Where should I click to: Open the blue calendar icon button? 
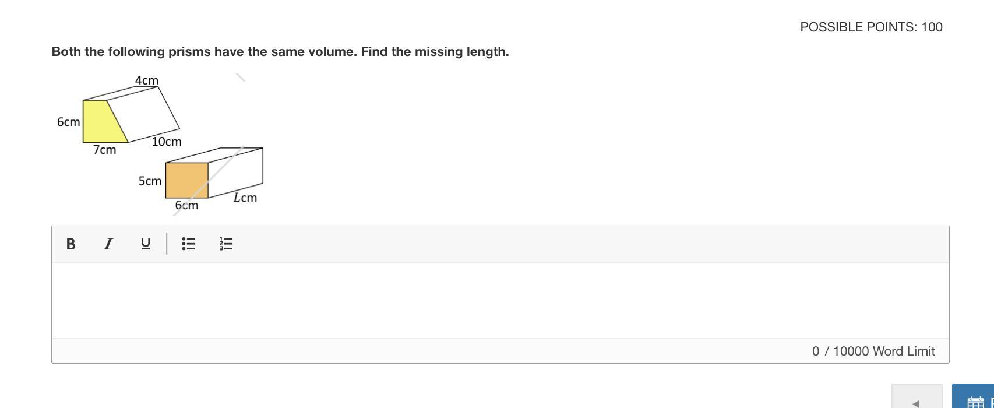[x=974, y=396]
